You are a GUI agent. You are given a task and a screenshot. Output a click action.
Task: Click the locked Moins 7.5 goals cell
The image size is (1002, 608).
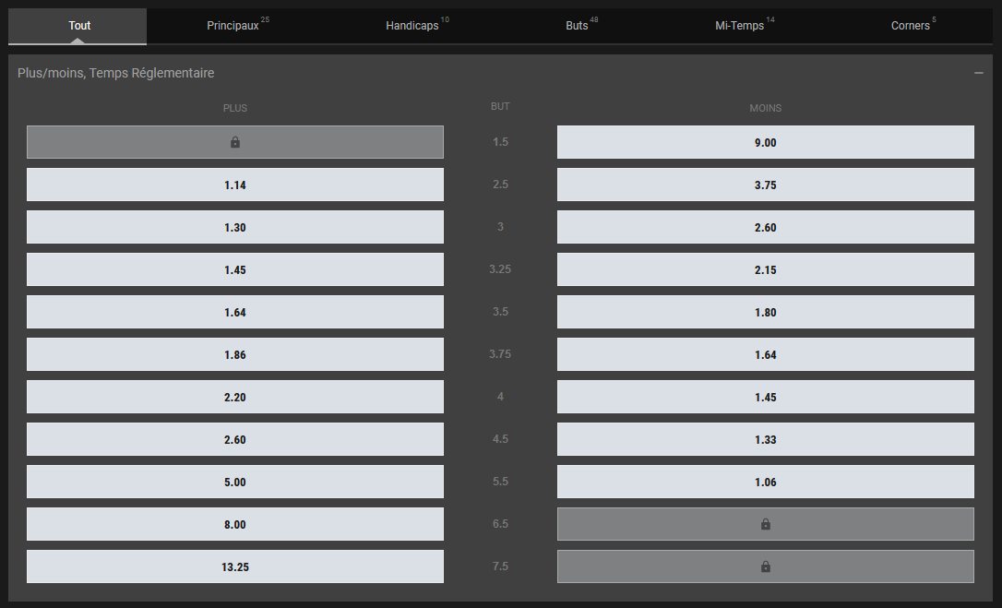click(x=765, y=566)
